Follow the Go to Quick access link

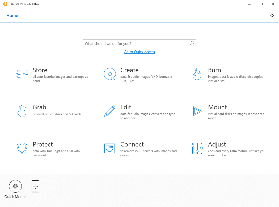139,52
